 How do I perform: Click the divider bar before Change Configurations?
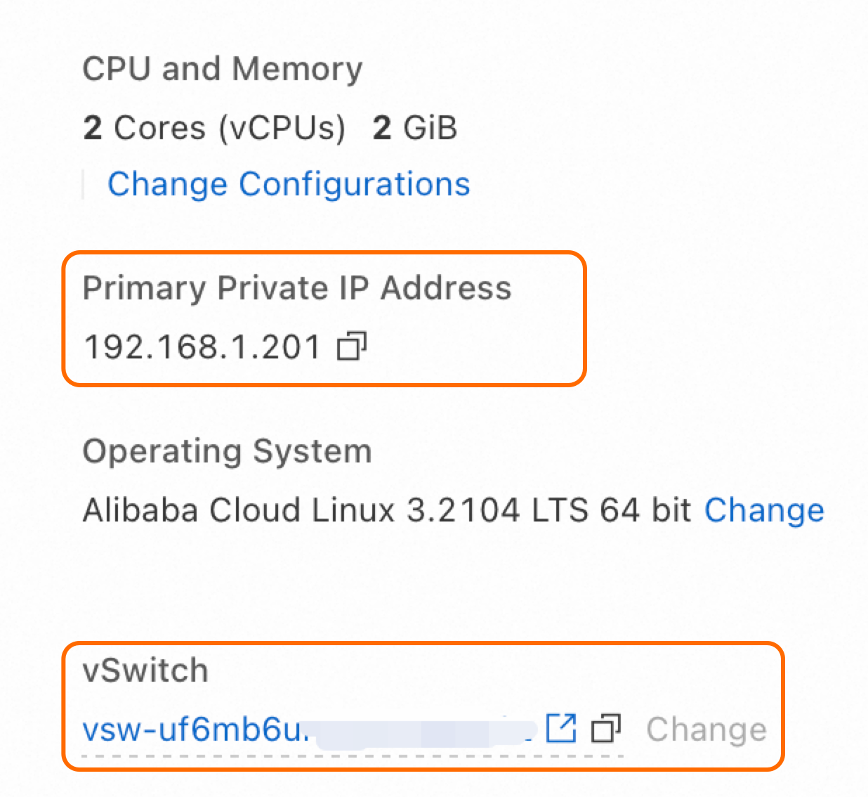click(x=84, y=185)
